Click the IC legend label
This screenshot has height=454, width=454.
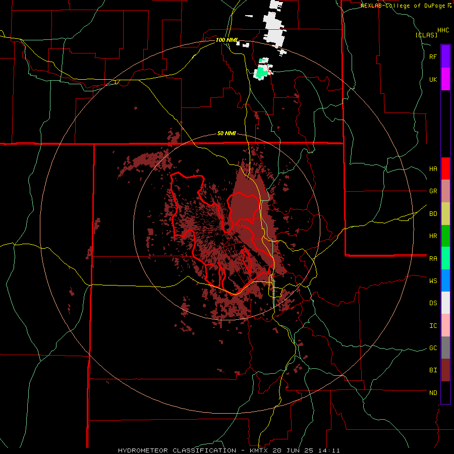pyautogui.click(x=433, y=326)
